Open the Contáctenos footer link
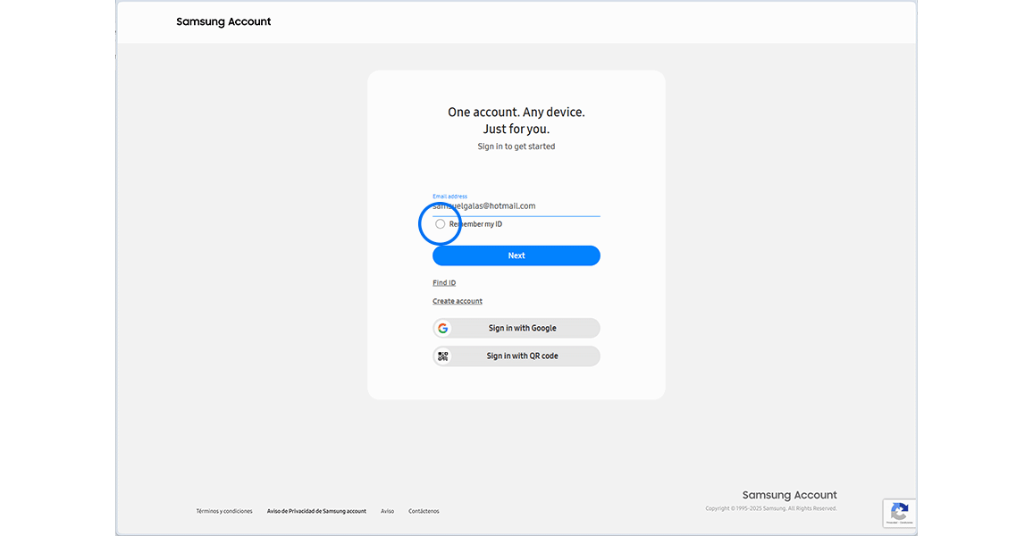 [423, 510]
